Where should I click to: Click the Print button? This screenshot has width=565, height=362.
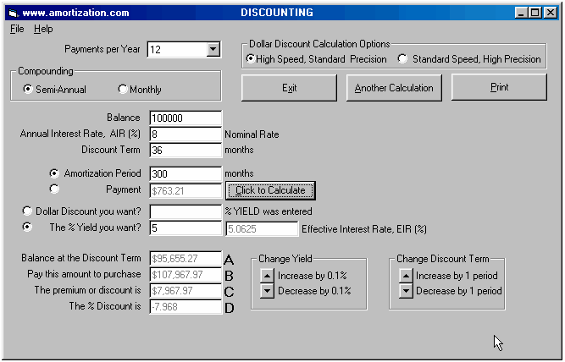(497, 87)
